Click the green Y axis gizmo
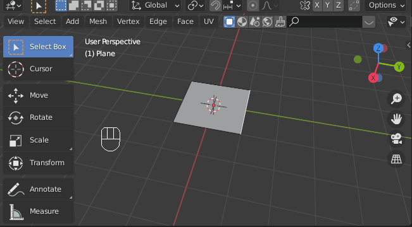 [x=399, y=67]
